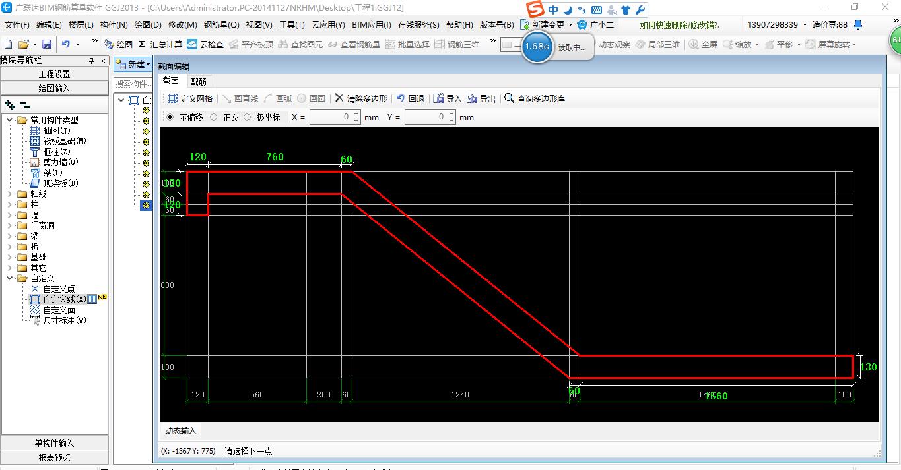
Task: Open 新建变更 dropdown arrow
Action: (x=570, y=25)
